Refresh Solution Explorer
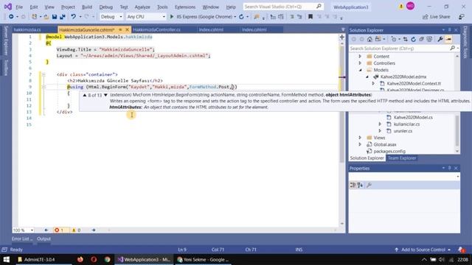Viewport: 472px width, 265px height. click(x=413, y=39)
